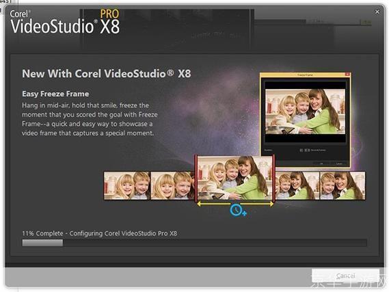Select the fourth filmstrip thumbnail
The image size is (389, 292).
[297, 185]
